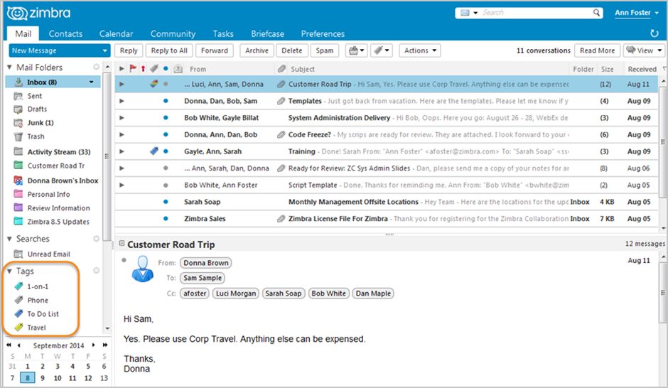This screenshot has height=388, width=668.
Task: Click the Mail Folders gear icon
Action: click(x=96, y=67)
